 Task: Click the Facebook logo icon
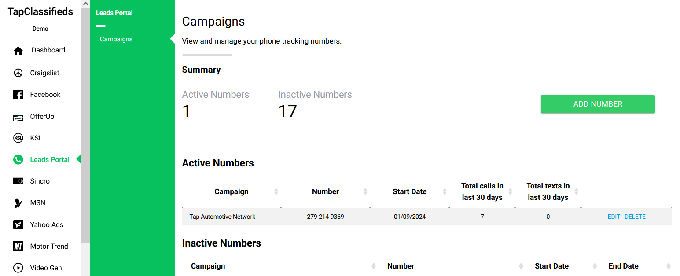tap(18, 95)
